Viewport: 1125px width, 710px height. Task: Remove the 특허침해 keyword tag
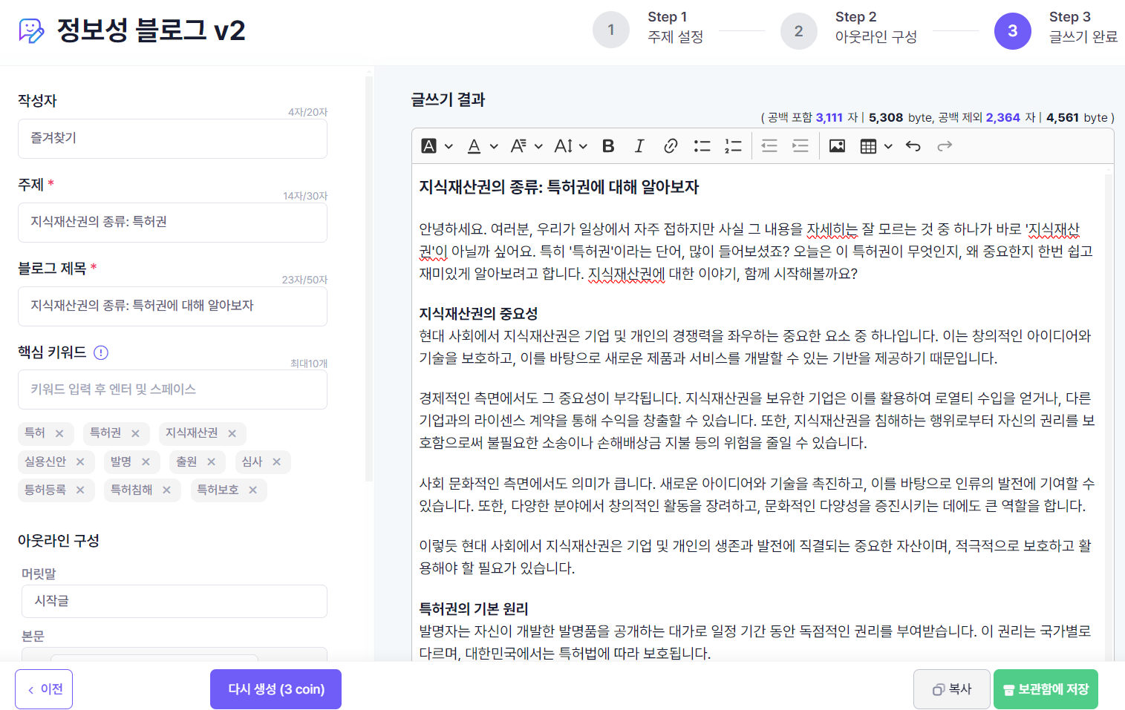pyautogui.click(x=166, y=490)
